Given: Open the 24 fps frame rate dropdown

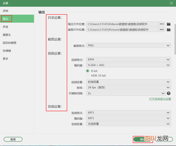Looking at the screenshot, I should (x=128, y=87).
